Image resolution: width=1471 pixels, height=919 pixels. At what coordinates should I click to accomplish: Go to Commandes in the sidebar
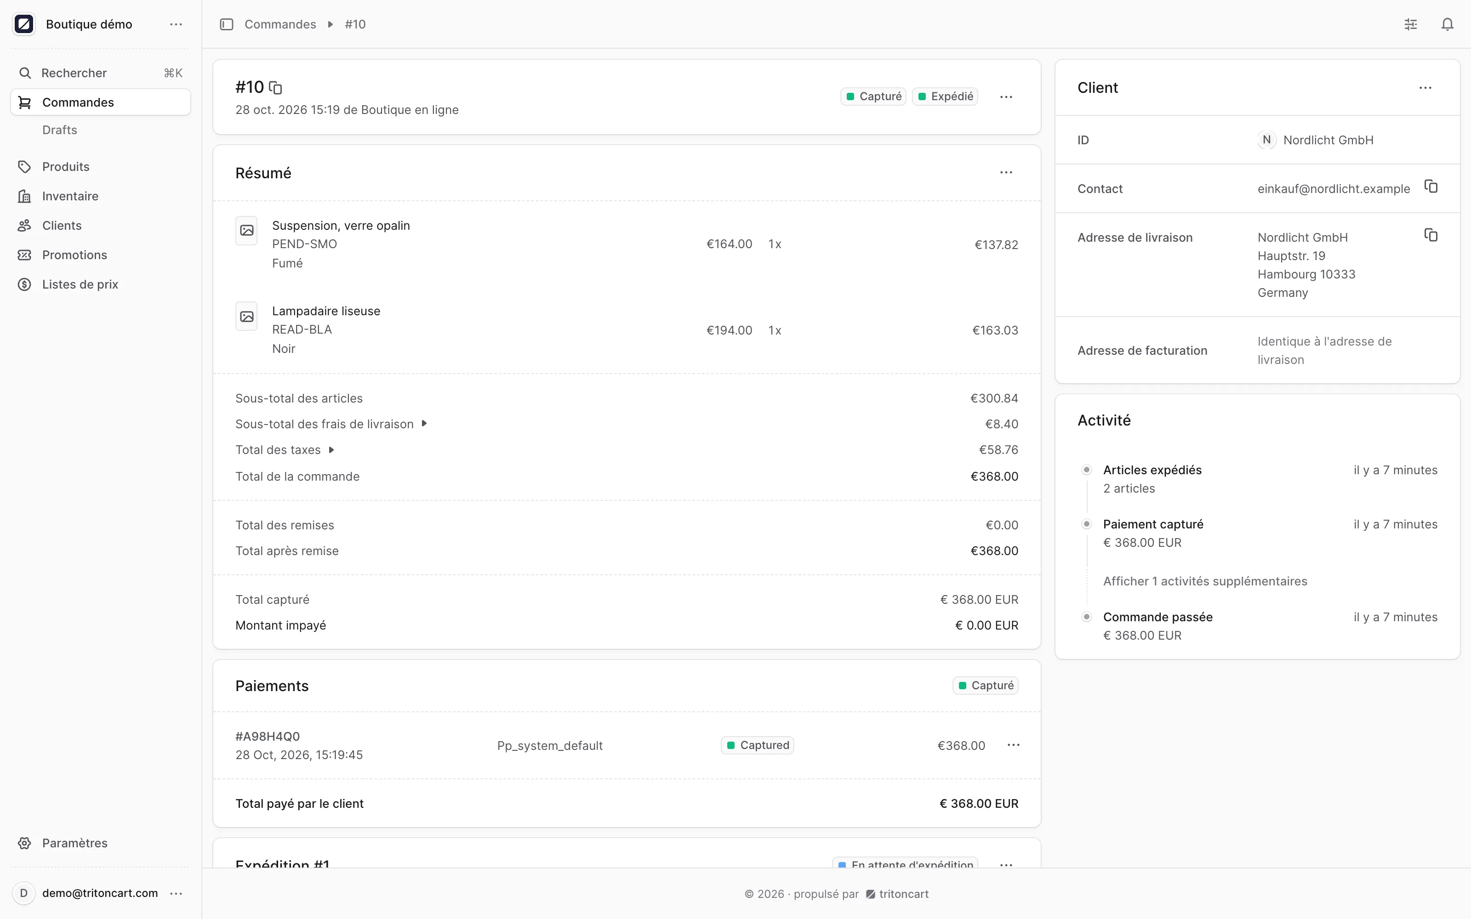pyautogui.click(x=100, y=102)
